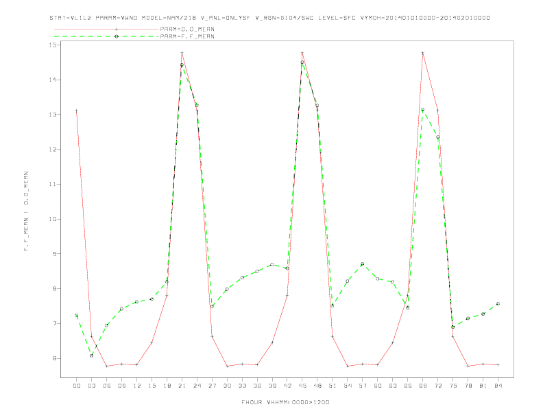Click y-axis tick label 6
543x420 pixels.
pyautogui.click(x=55, y=358)
